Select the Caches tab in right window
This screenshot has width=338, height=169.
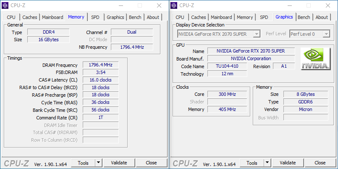(x=199, y=17)
